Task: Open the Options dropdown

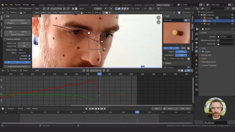Action: click(x=188, y=9)
